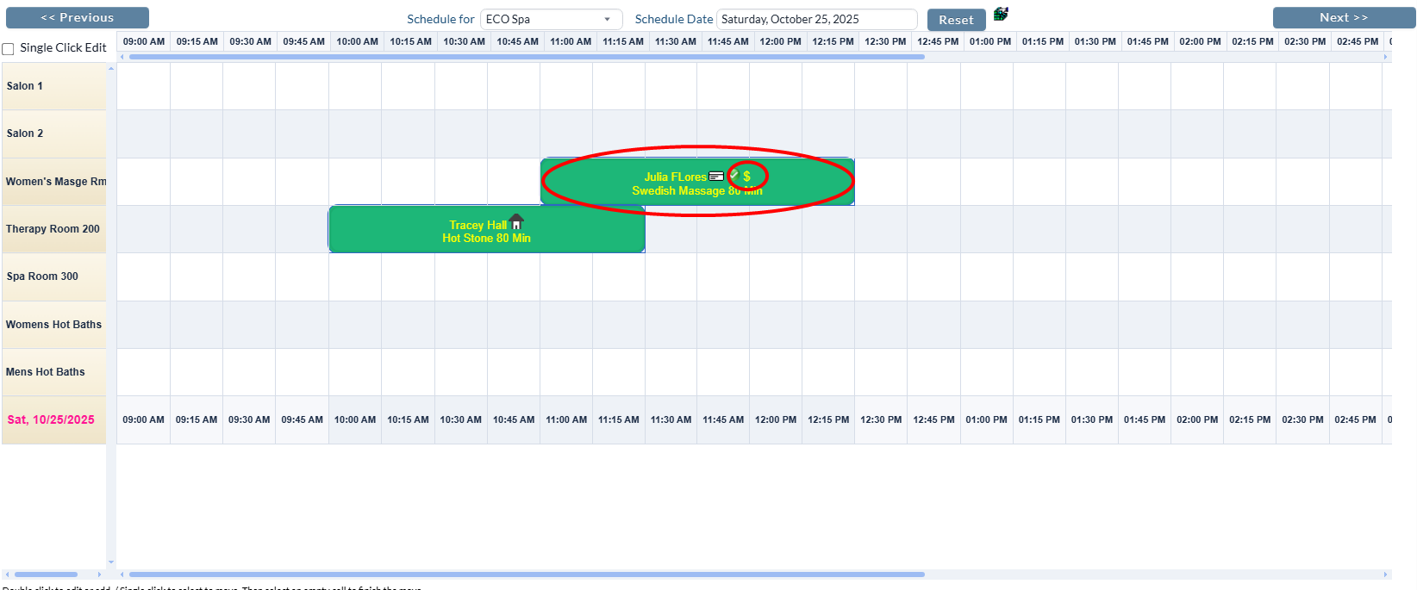Click the 09:30 AM column header at the top
The width and height of the screenshot is (1417, 590).
(250, 41)
